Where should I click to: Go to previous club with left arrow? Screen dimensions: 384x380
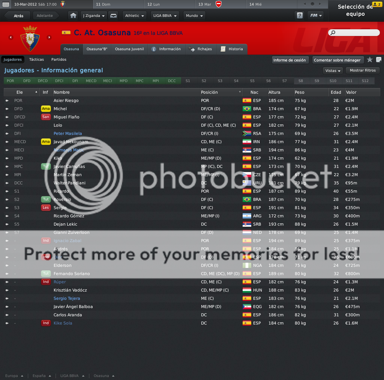click(11, 37)
